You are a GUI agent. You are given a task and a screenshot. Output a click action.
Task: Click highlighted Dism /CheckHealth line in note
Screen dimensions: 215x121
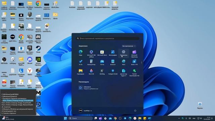coord(18,100)
